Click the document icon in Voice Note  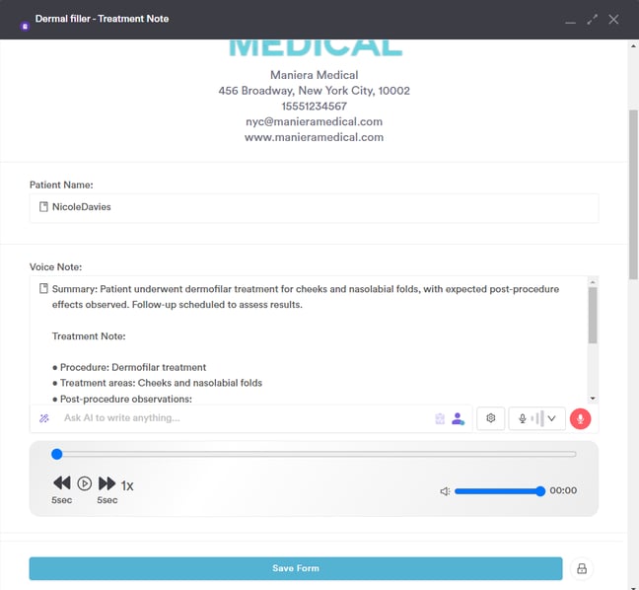coord(43,289)
